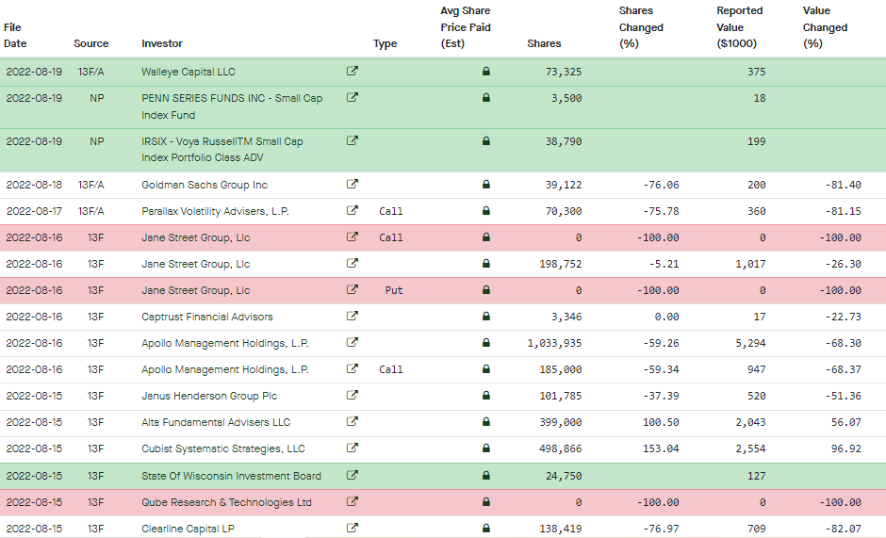
Task: Sort by Shares column header
Action: tap(544, 43)
